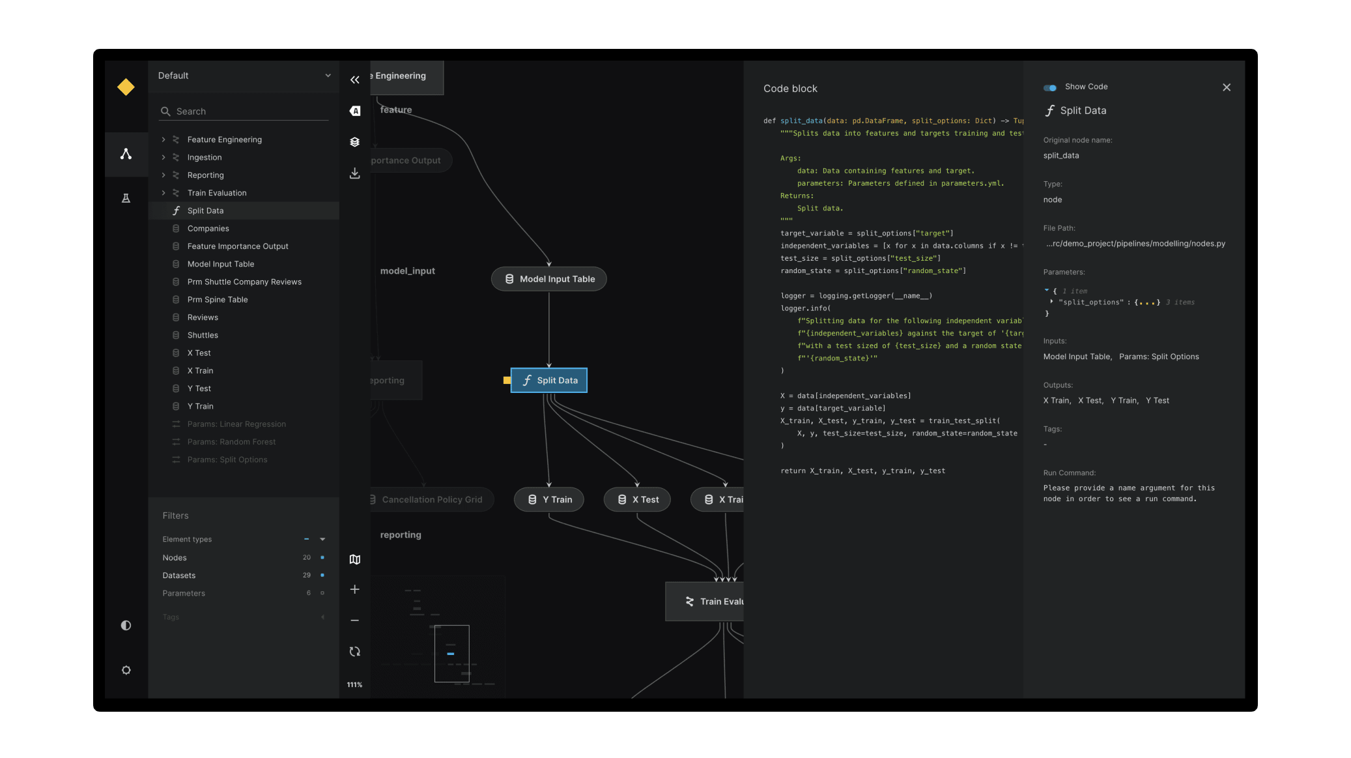Enable the Parameters filter indicator
The width and height of the screenshot is (1351, 758).
[x=322, y=593]
